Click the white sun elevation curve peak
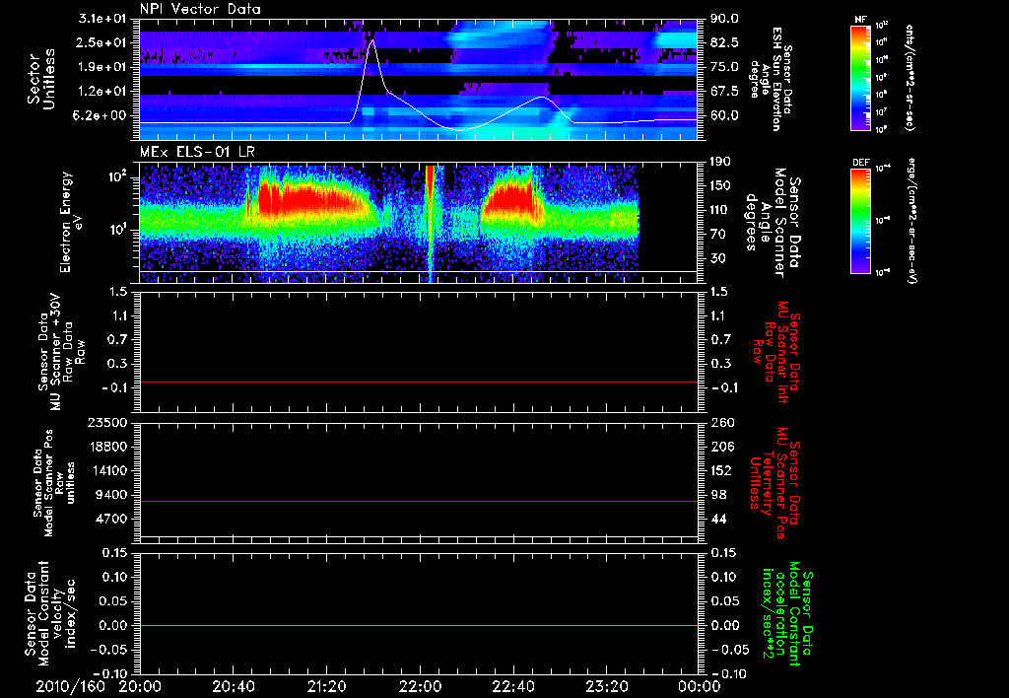Image resolution: width=1009 pixels, height=698 pixels. [372, 41]
